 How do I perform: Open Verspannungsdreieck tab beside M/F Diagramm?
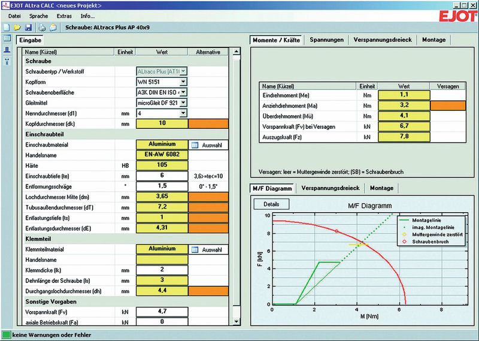click(331, 188)
